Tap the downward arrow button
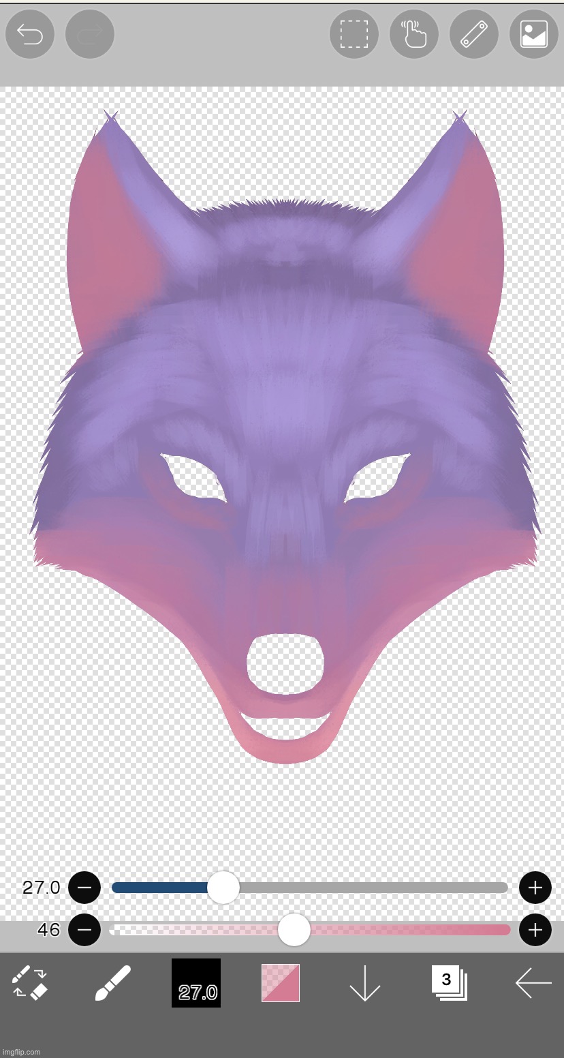Image resolution: width=564 pixels, height=1058 pixels. coord(364,983)
